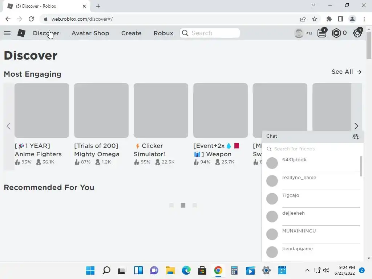
Task: Show next games with right carousel arrow
Action: pos(356,126)
